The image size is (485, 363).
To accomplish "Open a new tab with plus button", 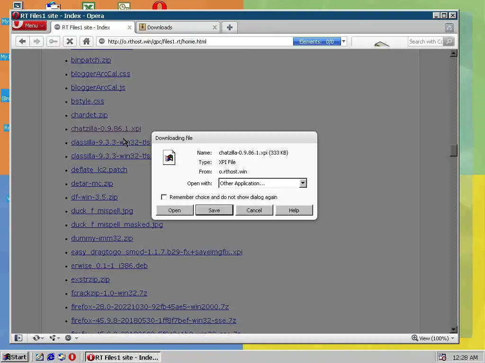I will [x=230, y=27].
